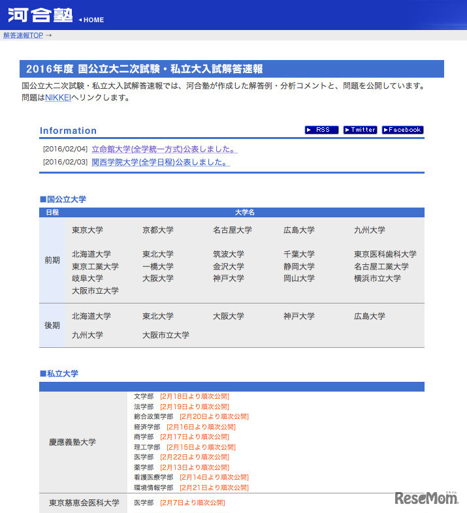Select 北海道大学 in 後期 row
Screen dimensions: 467x513
(x=91, y=316)
